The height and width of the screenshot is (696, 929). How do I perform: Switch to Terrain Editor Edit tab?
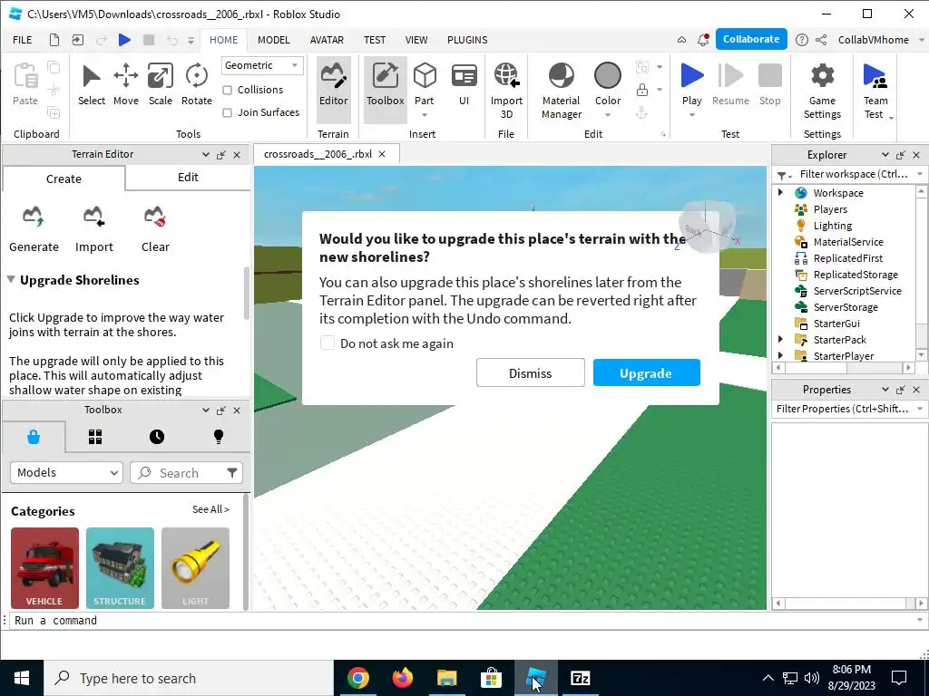click(188, 177)
